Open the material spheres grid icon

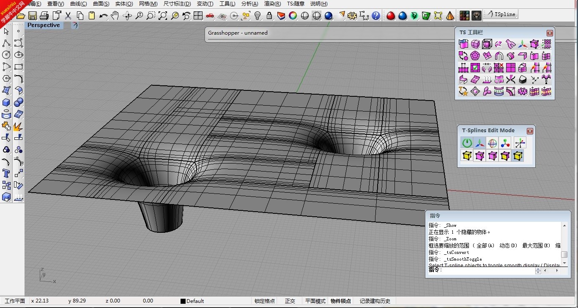pos(464,16)
